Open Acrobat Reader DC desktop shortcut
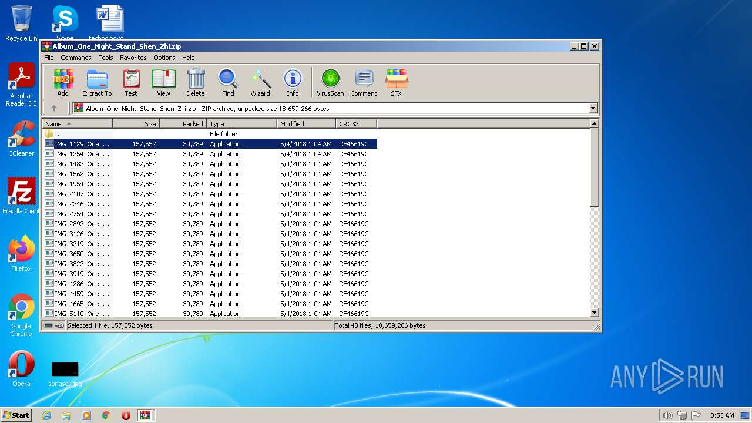The width and height of the screenshot is (752, 423). coord(21,85)
